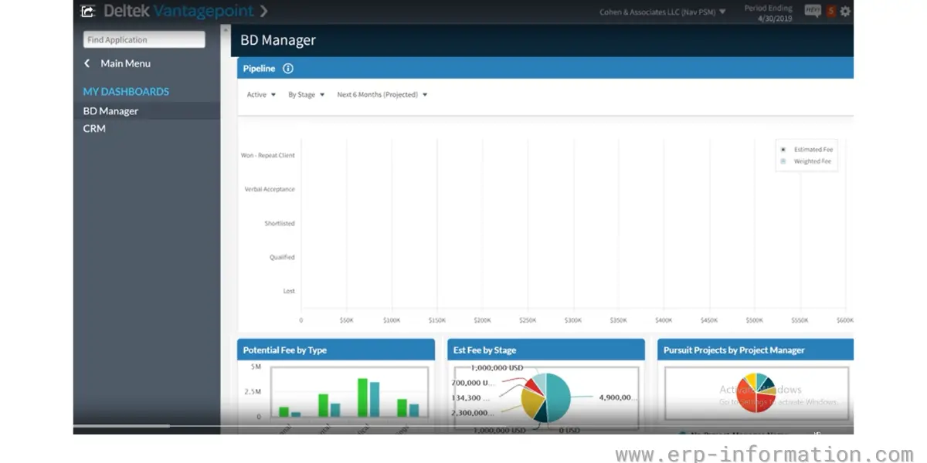This screenshot has height=463, width=927.
Task: Click the video progress bar
Action: tap(463, 426)
